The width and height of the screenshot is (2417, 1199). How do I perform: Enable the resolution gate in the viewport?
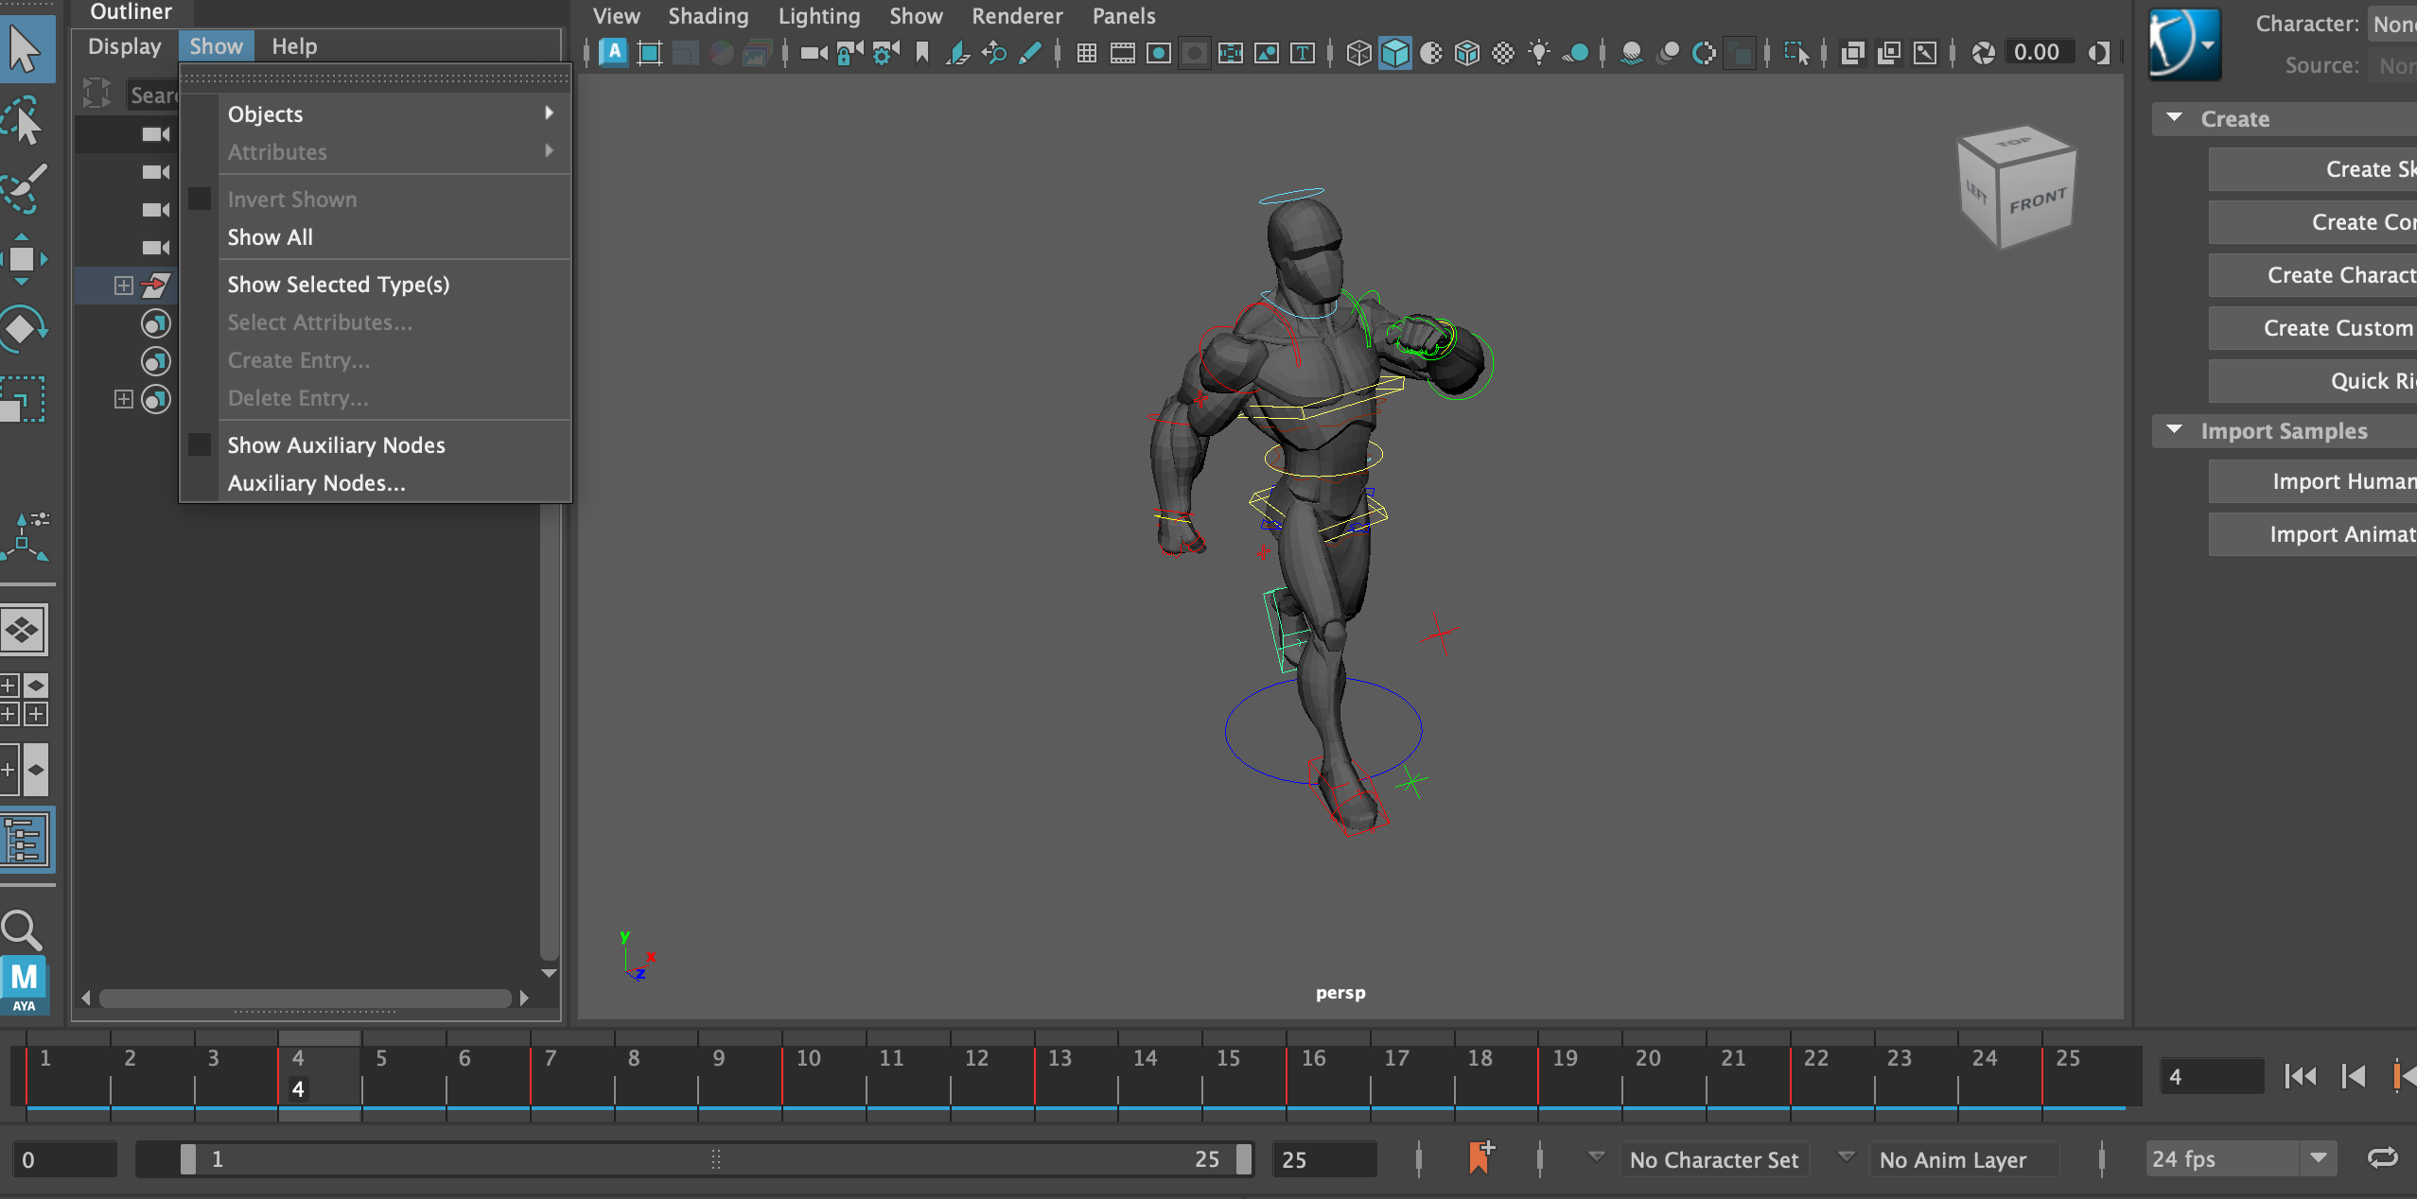point(1158,53)
